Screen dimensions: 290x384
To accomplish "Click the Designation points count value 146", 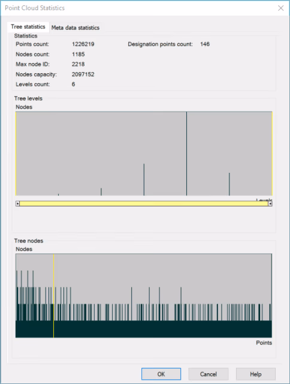I will click(205, 44).
